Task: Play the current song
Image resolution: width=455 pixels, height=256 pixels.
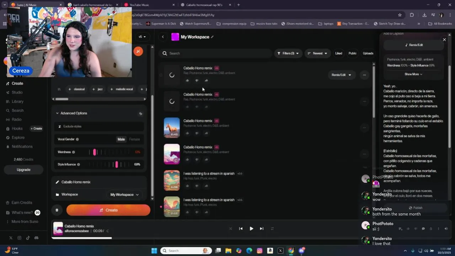Action: 251,229
